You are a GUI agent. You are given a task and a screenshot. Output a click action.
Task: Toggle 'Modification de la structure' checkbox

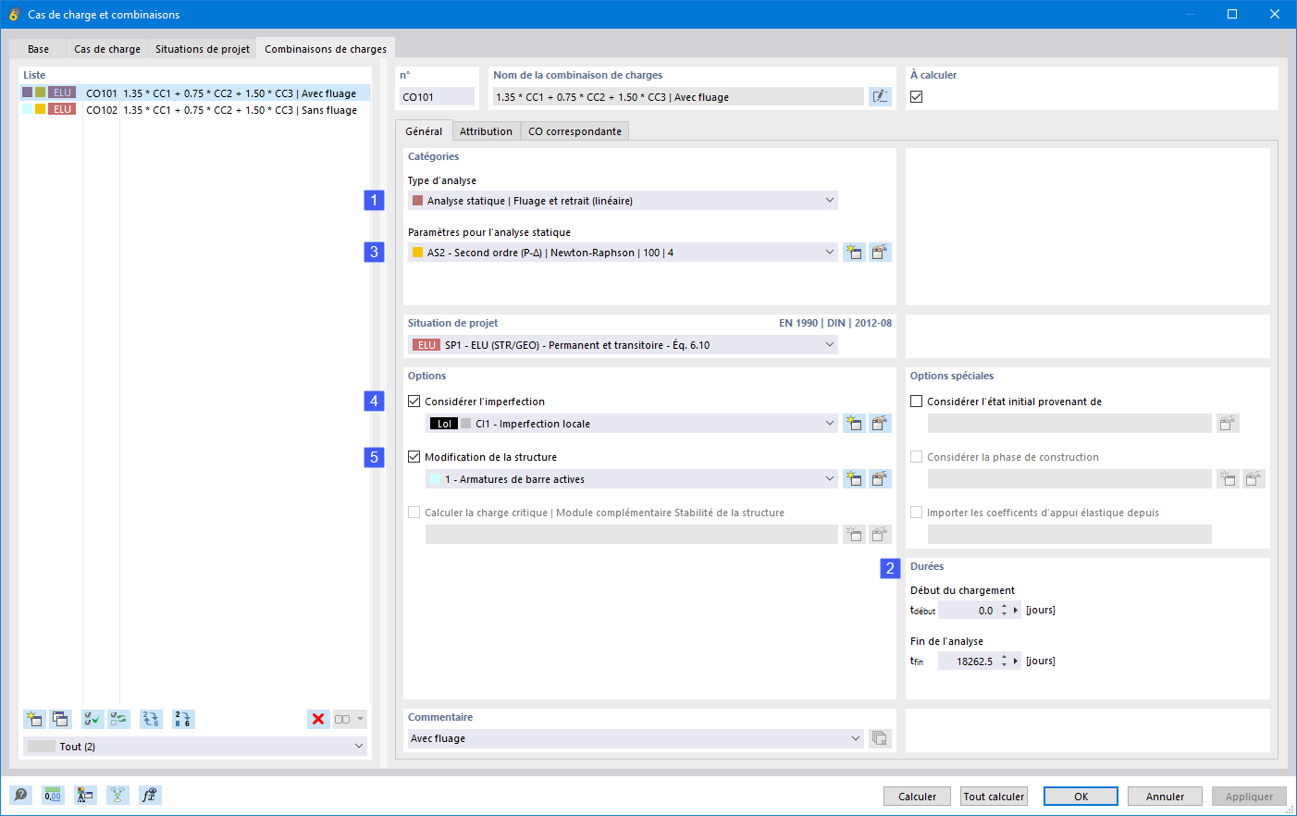pos(414,457)
